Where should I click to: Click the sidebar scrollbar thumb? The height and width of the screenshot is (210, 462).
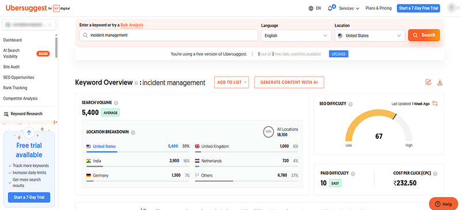coord(56,47)
